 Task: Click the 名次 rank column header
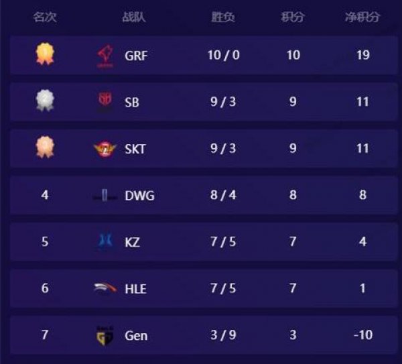[x=45, y=17]
